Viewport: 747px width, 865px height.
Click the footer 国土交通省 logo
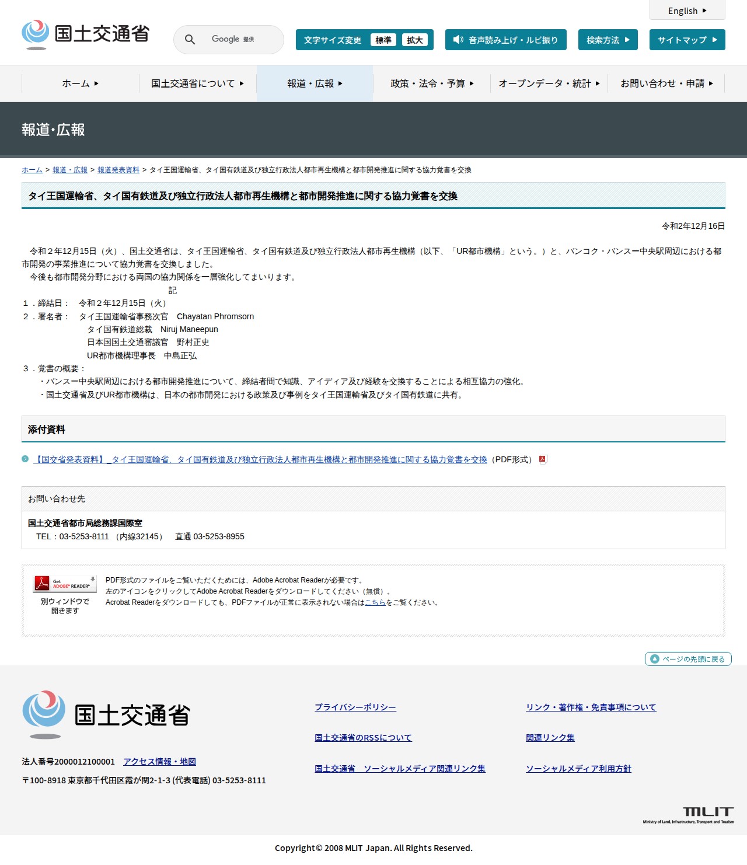106,714
